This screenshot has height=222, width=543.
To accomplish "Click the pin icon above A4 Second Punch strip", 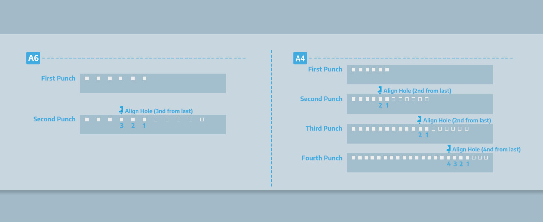I will click(379, 90).
